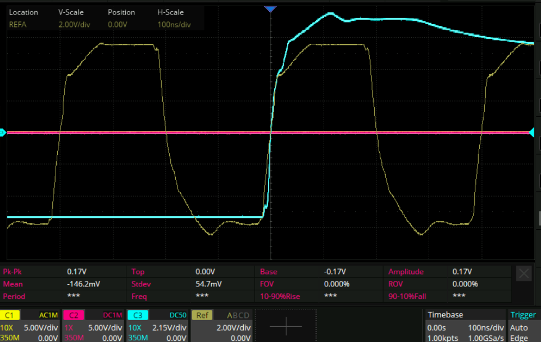This screenshot has width=541, height=342.
Task: Close the measurements panel with X
Action: coord(524,273)
